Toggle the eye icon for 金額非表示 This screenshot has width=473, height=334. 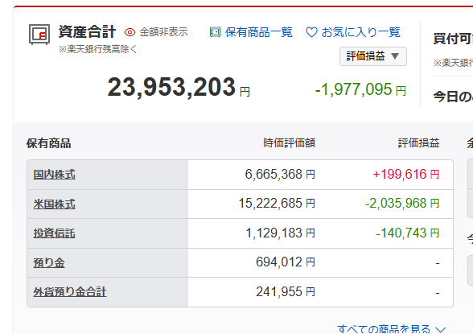[x=130, y=32]
